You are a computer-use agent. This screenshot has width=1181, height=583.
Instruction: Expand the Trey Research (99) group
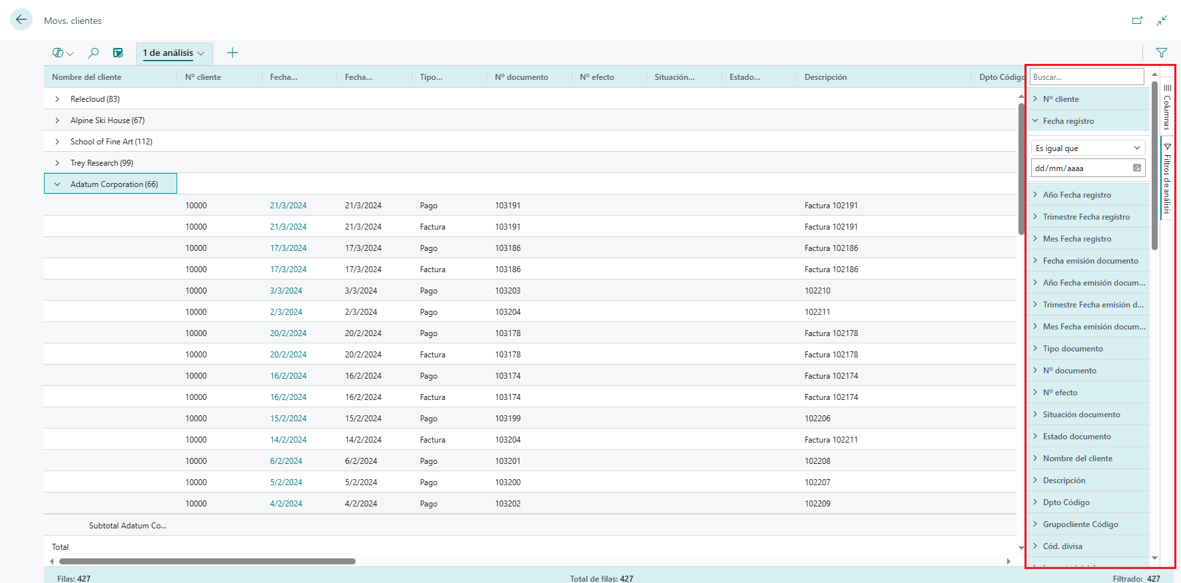[x=57, y=163]
